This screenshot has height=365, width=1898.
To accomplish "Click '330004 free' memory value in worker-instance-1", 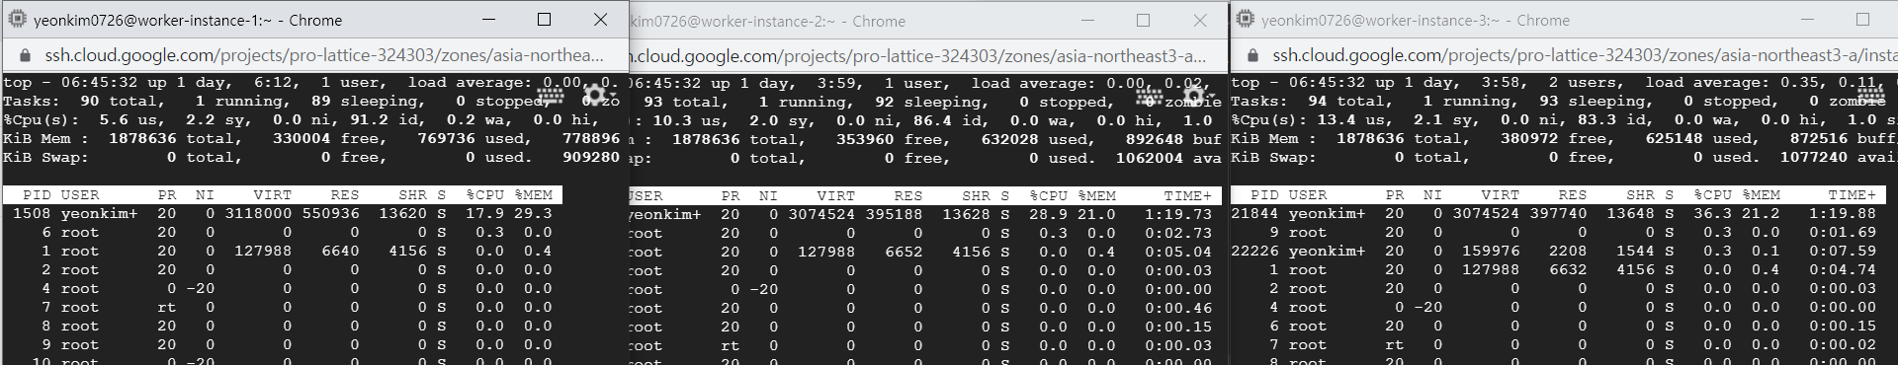I will 330,139.
